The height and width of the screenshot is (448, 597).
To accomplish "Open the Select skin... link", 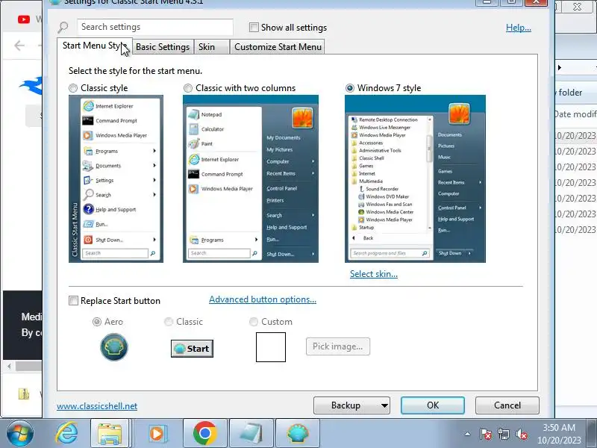I will (x=374, y=274).
